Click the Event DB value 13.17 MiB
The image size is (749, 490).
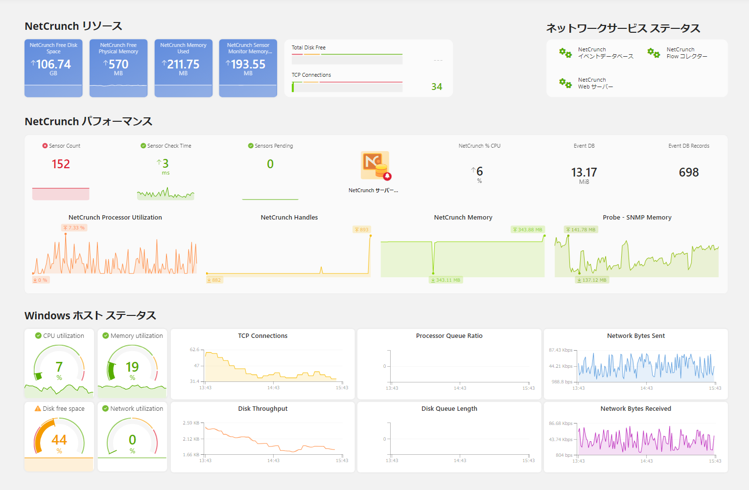pyautogui.click(x=584, y=173)
